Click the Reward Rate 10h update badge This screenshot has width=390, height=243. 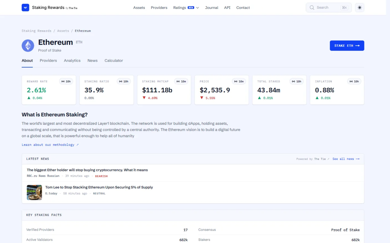pos(66,81)
